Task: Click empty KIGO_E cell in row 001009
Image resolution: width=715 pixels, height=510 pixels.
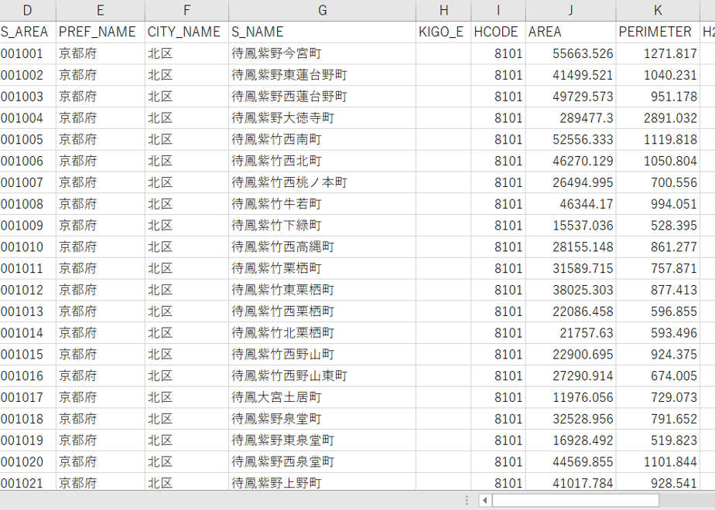Action: [443, 226]
